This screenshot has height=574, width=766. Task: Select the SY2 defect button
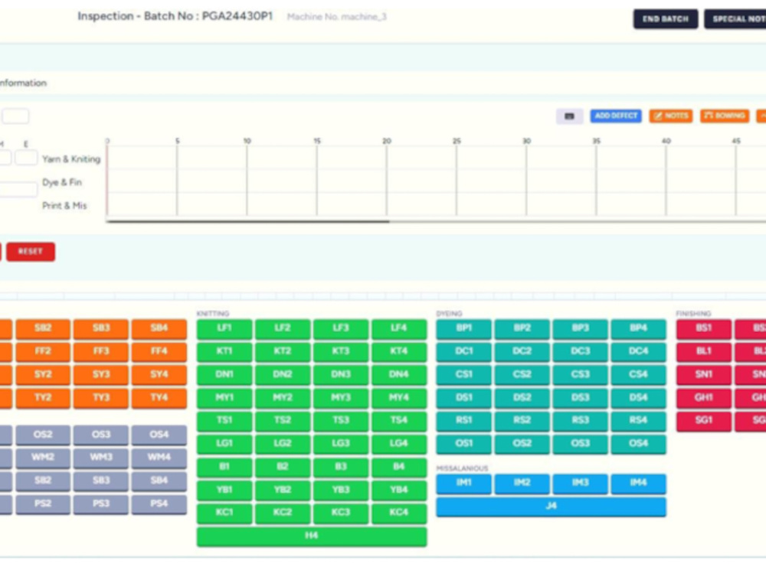(x=43, y=375)
